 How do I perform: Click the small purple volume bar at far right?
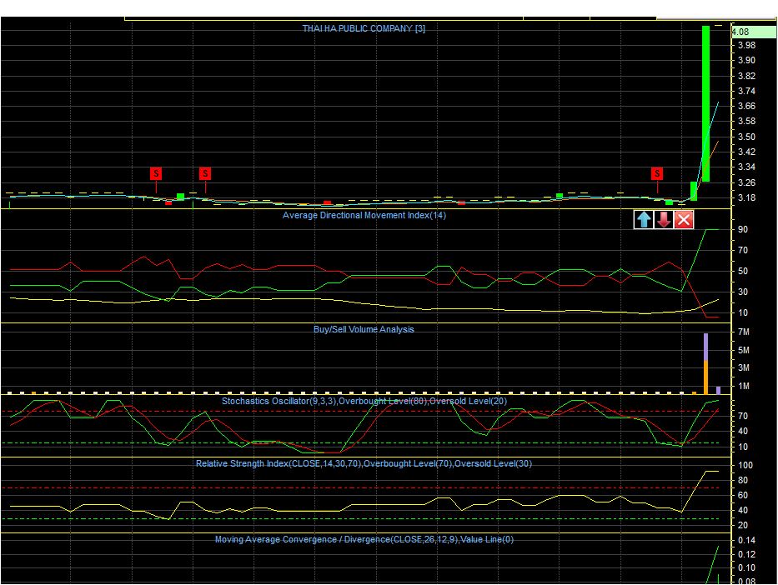click(x=718, y=390)
